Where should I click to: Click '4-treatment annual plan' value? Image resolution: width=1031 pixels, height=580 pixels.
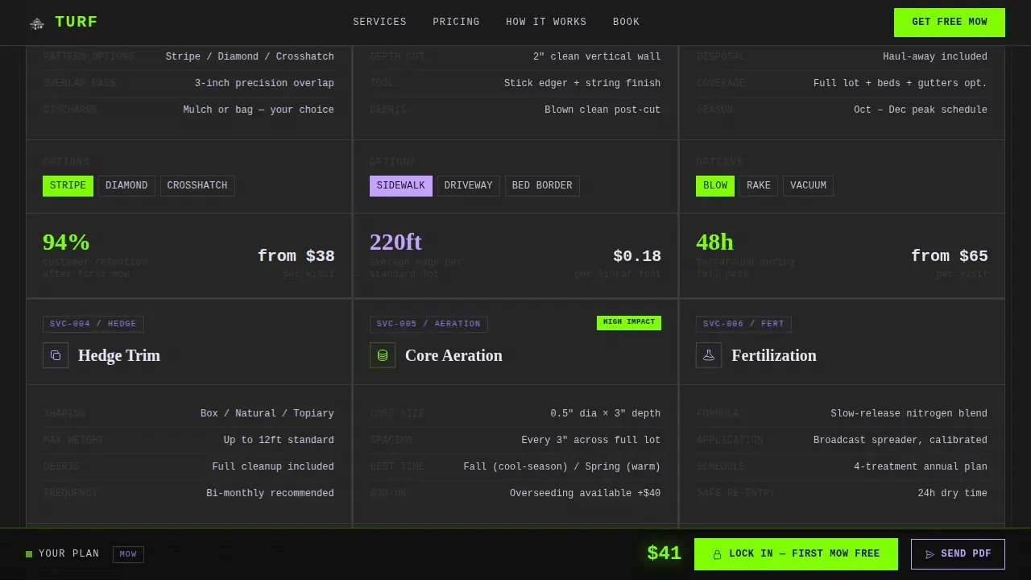(921, 466)
